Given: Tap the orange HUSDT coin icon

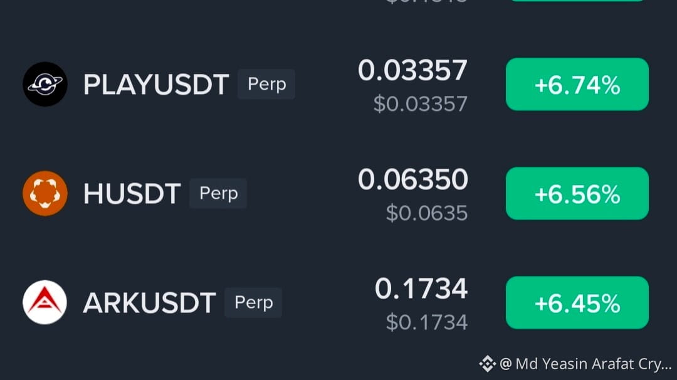Looking at the screenshot, I should pos(45,194).
